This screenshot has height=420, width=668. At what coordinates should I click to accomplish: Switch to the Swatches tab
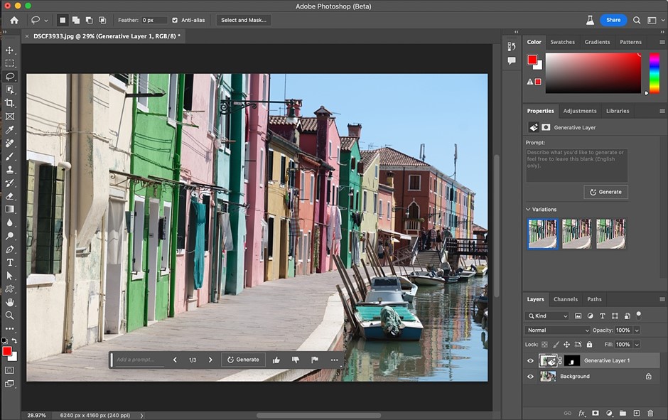click(562, 42)
